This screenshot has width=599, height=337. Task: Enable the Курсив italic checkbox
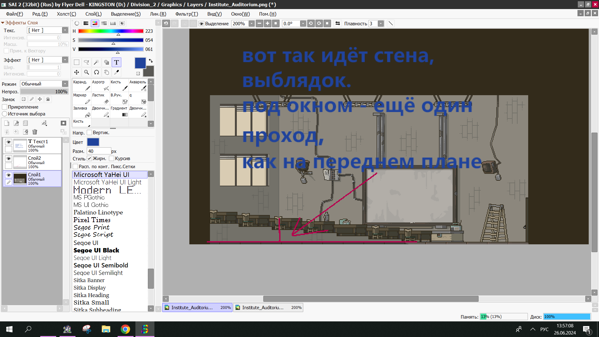tap(112, 159)
